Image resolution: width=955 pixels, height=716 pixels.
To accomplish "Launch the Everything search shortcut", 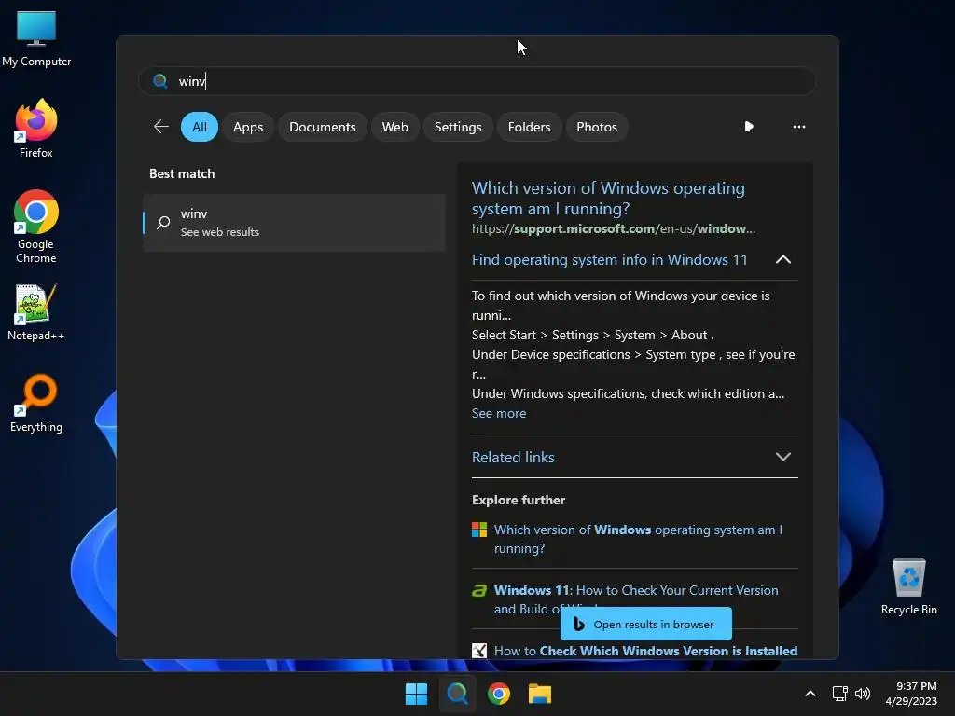I will pyautogui.click(x=36, y=403).
